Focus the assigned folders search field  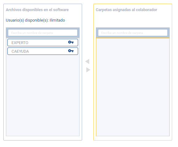133,33
